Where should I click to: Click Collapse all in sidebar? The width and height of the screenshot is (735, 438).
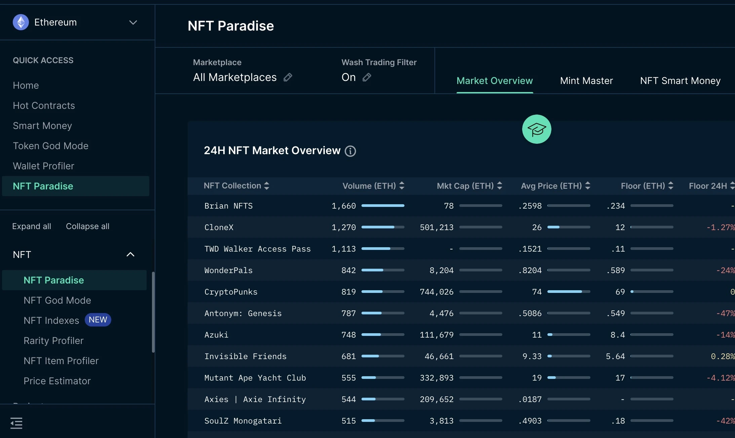tap(87, 226)
